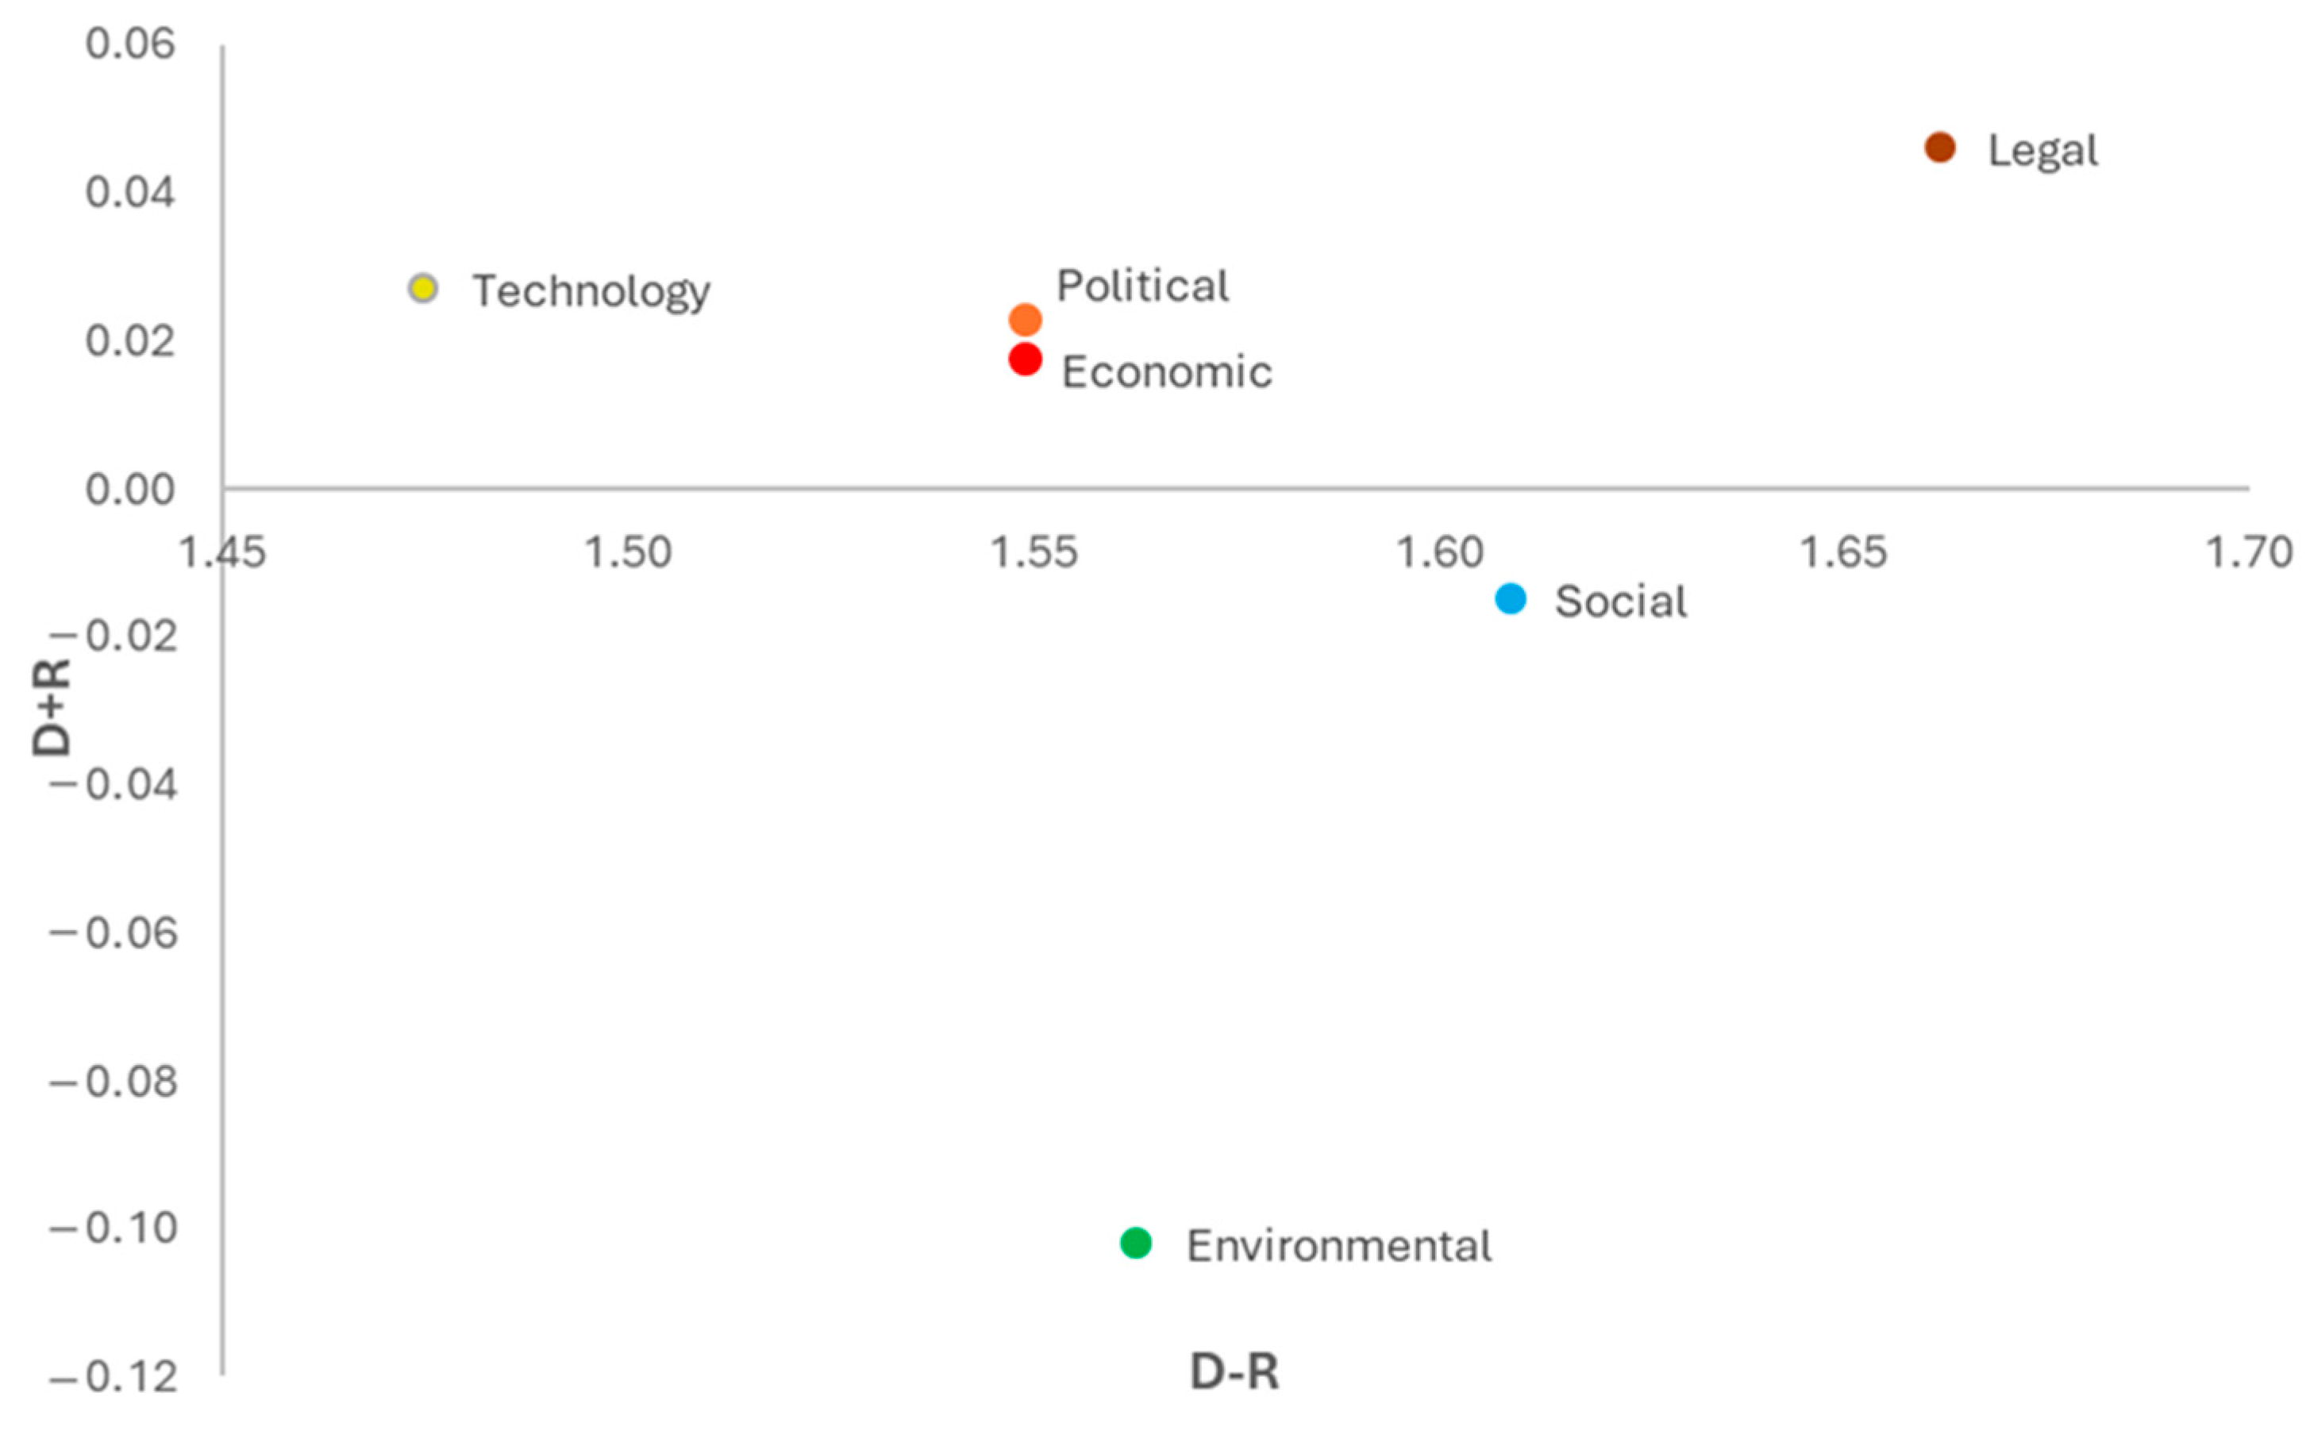Select the red Economic data point

(x=1025, y=359)
